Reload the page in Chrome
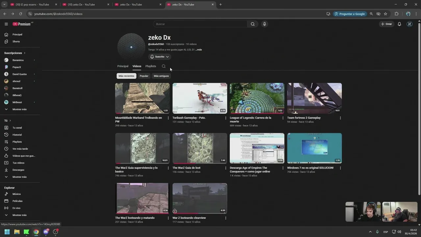The width and height of the screenshot is (421, 237). coord(20,14)
